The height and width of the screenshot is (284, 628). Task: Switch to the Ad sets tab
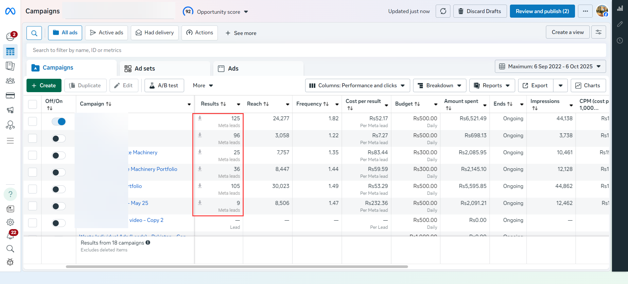tap(145, 69)
